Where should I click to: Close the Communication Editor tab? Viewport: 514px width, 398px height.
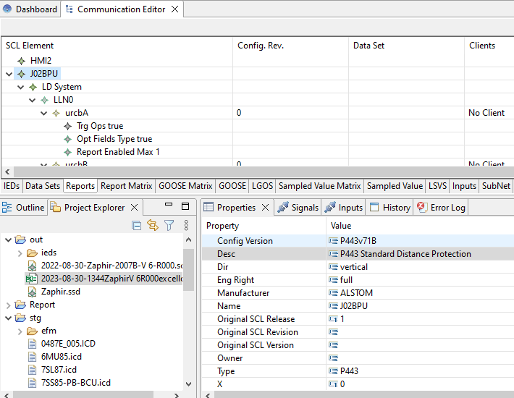click(175, 9)
